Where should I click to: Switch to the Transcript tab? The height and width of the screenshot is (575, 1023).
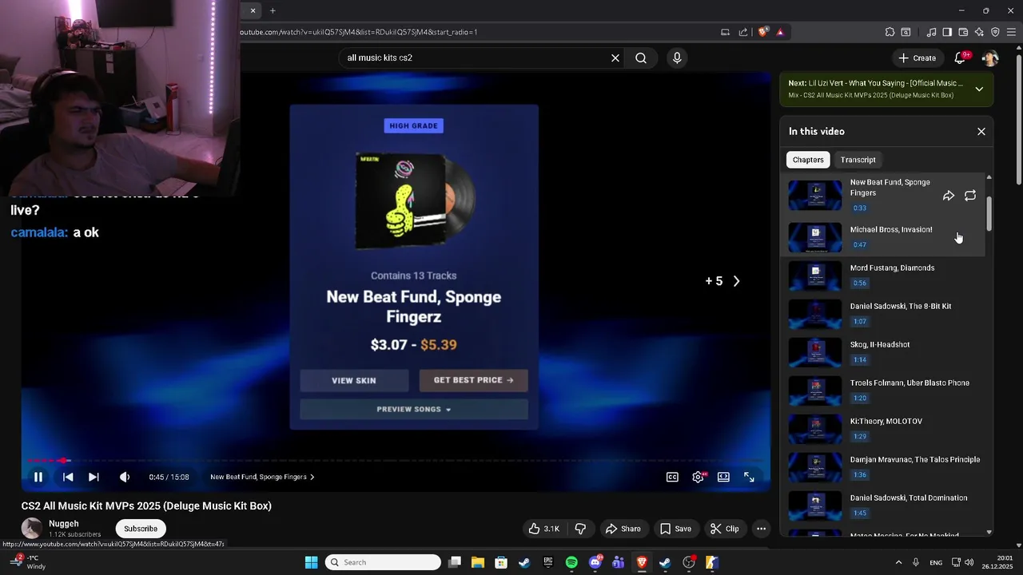pos(858,160)
